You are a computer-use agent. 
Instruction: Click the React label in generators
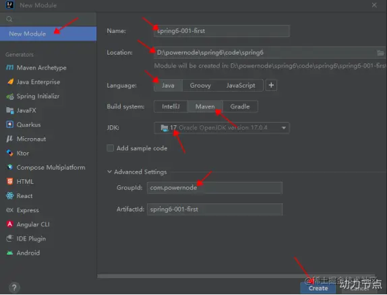pyautogui.click(x=24, y=196)
